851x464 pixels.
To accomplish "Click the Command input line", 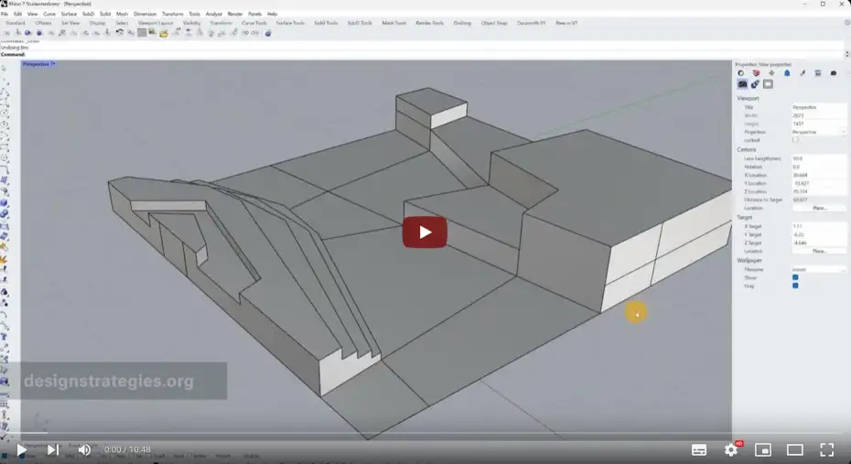I will [x=424, y=54].
